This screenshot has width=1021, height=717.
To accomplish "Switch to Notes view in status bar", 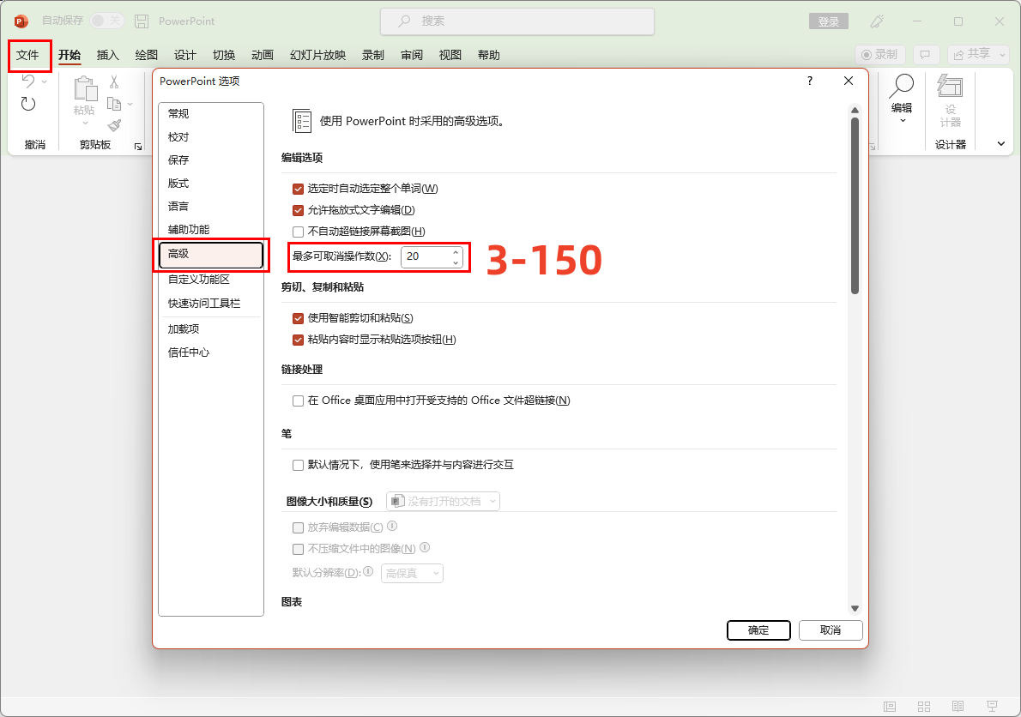I will [x=890, y=707].
